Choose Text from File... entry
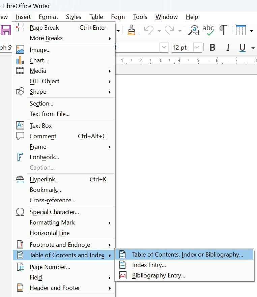257x297 pixels. click(64, 114)
